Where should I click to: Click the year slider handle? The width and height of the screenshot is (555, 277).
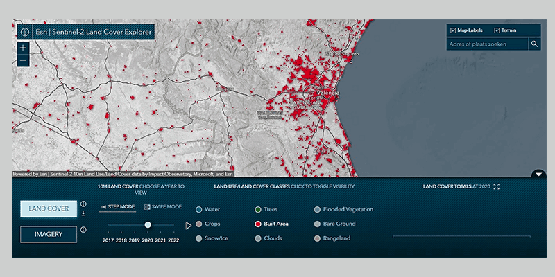[x=148, y=224]
